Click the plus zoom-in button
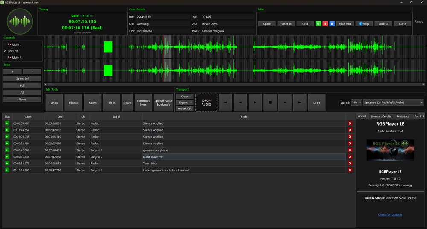This screenshot has width=427, height=229. pos(12,72)
